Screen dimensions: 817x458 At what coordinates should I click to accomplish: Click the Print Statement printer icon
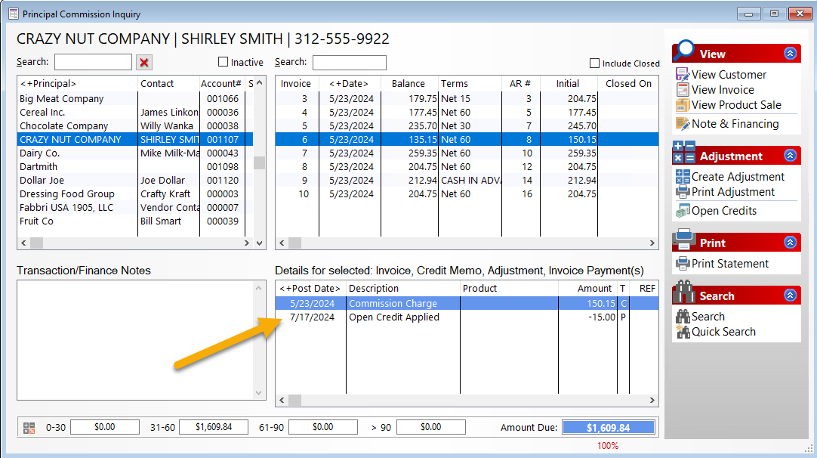[x=683, y=264]
